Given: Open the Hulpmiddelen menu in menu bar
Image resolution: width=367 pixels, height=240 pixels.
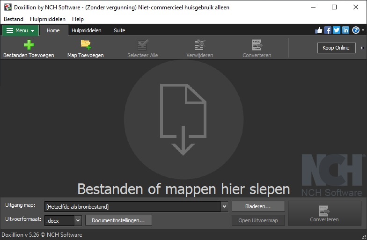Looking at the screenshot, I should pos(48,19).
